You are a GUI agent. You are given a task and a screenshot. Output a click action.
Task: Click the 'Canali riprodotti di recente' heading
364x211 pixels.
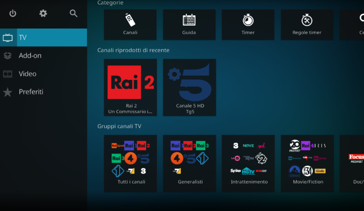[x=133, y=50]
